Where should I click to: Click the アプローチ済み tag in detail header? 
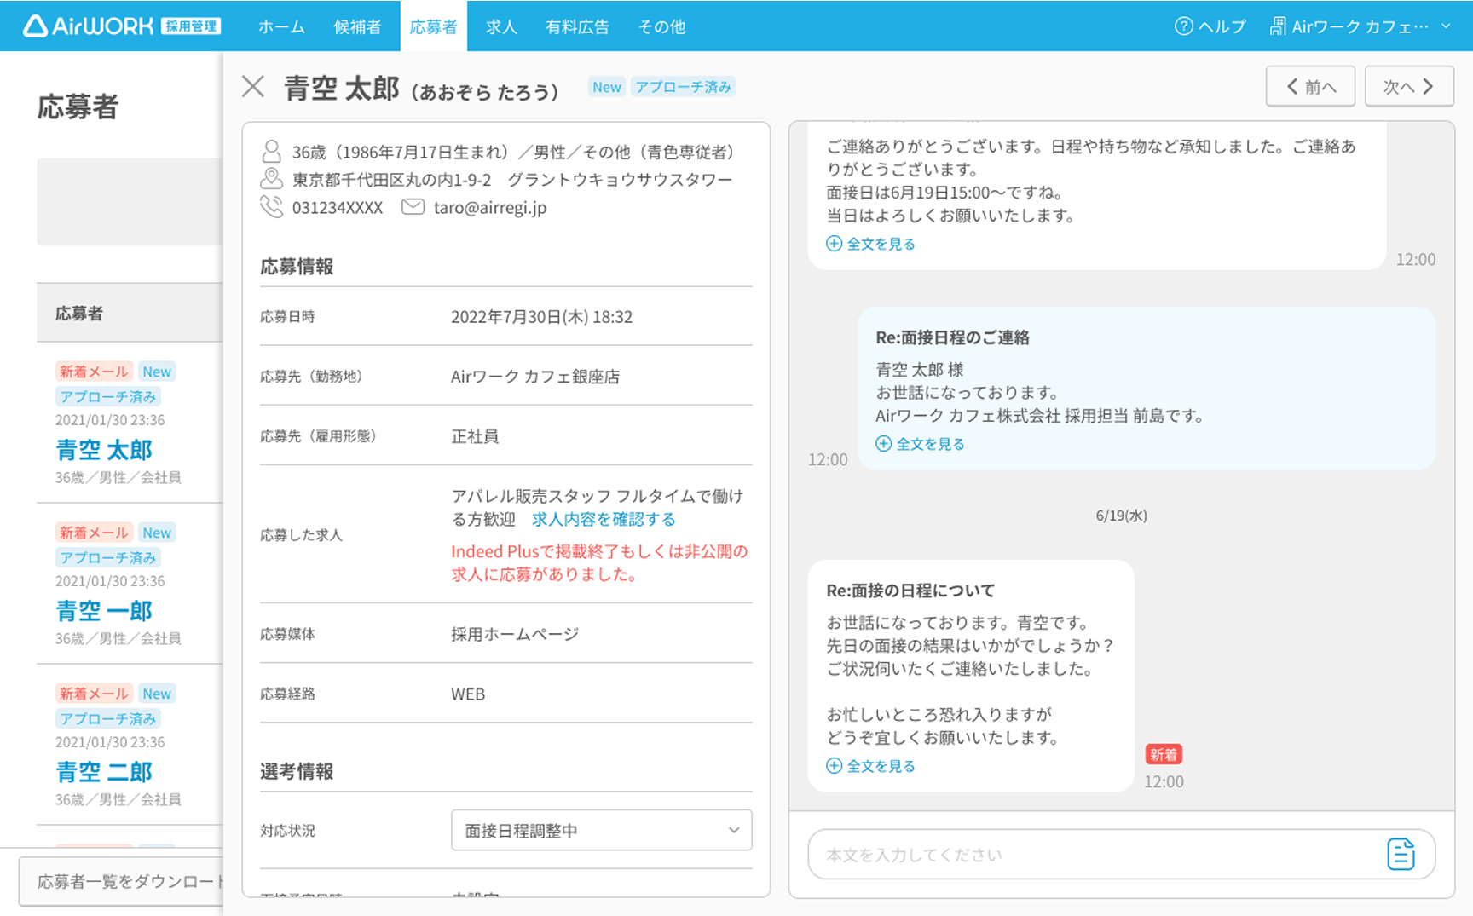tap(684, 87)
